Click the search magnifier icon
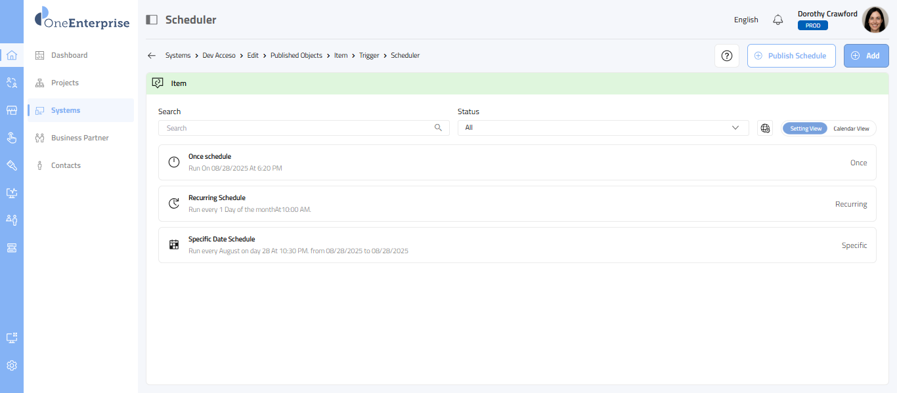 (x=438, y=128)
